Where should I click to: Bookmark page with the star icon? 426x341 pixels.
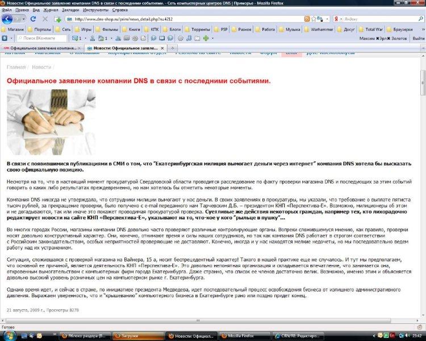[x=314, y=19]
